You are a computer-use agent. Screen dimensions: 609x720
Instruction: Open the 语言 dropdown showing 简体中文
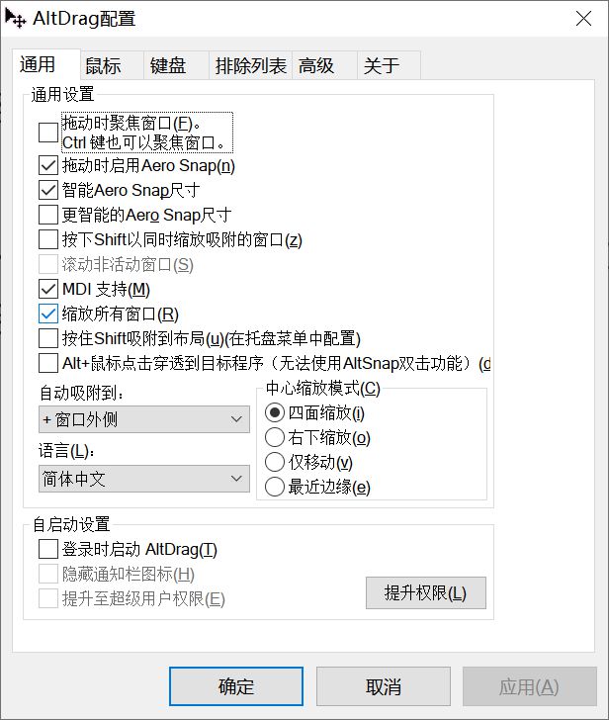144,479
